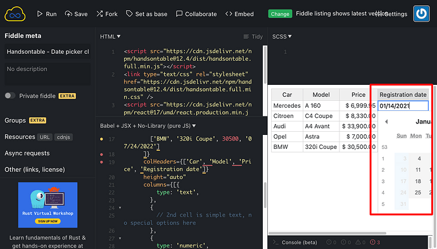This screenshot has height=249, width=437.
Task: Click the URL resources button
Action: click(44, 137)
